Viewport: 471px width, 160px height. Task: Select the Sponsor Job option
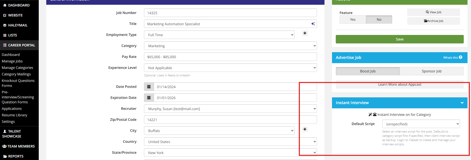[x=431, y=71]
